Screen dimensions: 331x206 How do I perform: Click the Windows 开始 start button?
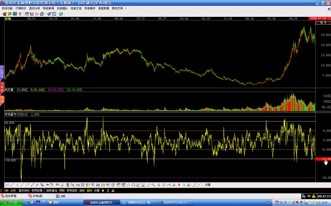(x=10, y=202)
